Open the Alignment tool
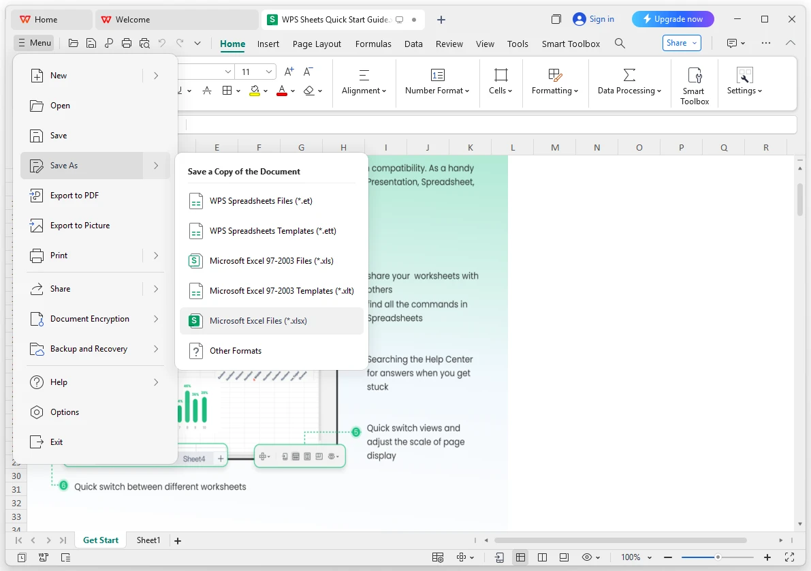 point(364,82)
